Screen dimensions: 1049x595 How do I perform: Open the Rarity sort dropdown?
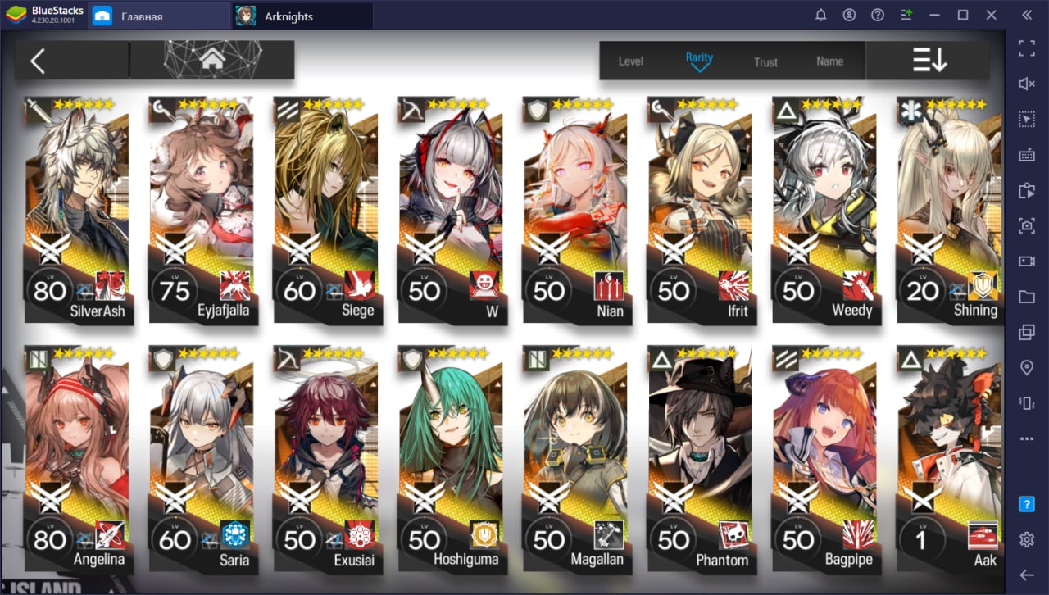coord(699,61)
